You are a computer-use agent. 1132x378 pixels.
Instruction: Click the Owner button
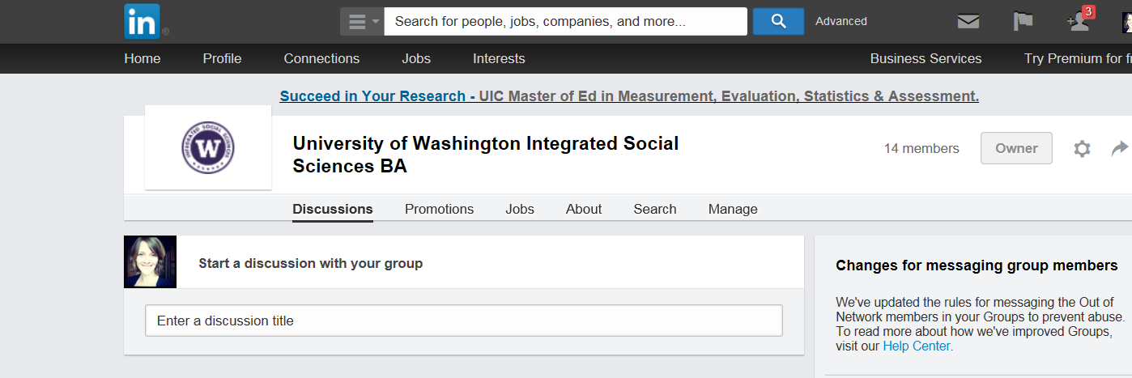(x=1016, y=148)
